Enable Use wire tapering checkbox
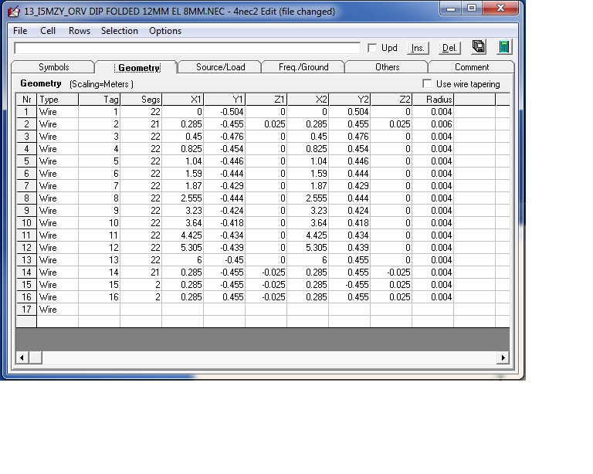The image size is (593, 474). [428, 83]
